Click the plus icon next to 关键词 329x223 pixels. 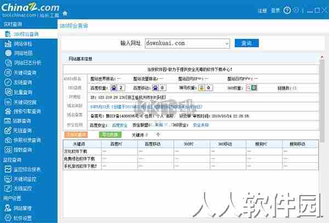(x=158, y=135)
